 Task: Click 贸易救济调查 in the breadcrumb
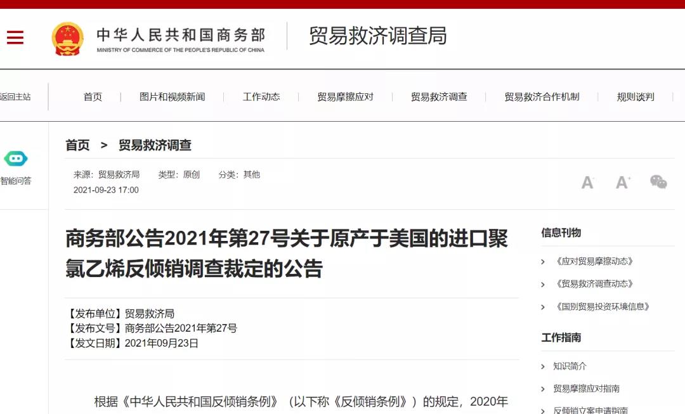(155, 145)
